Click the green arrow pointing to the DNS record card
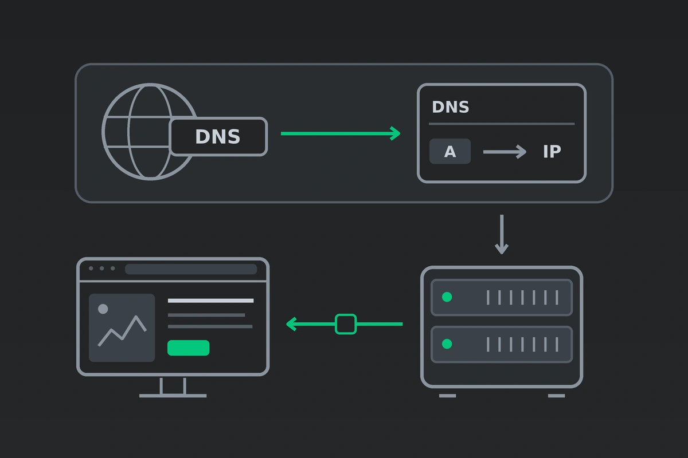 (341, 133)
